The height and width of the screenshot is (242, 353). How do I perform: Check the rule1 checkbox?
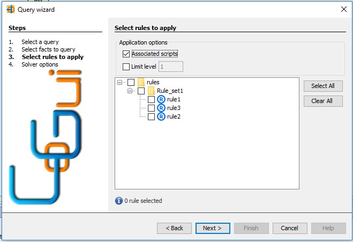[x=151, y=99]
